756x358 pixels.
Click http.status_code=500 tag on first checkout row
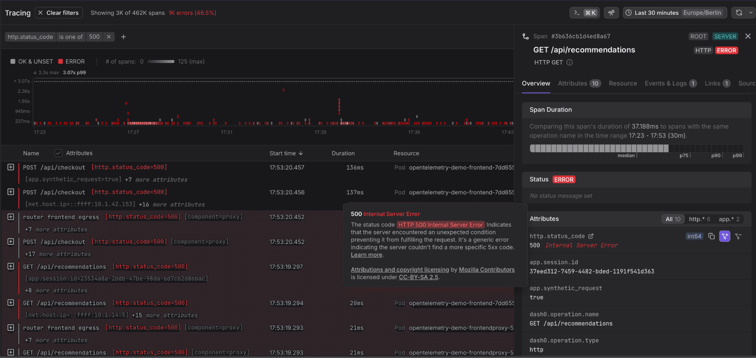(x=129, y=167)
